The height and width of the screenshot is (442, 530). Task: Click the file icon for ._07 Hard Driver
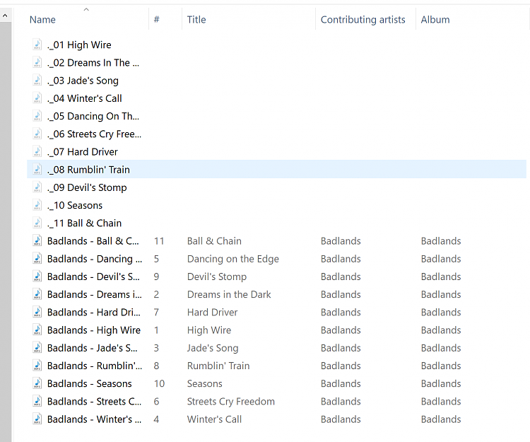coord(37,152)
